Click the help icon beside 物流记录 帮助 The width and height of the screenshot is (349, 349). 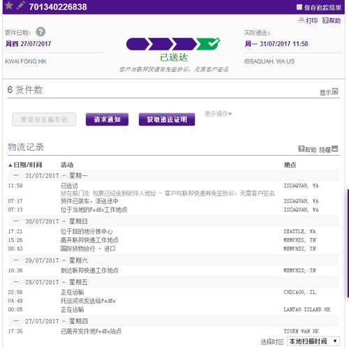[x=302, y=149]
